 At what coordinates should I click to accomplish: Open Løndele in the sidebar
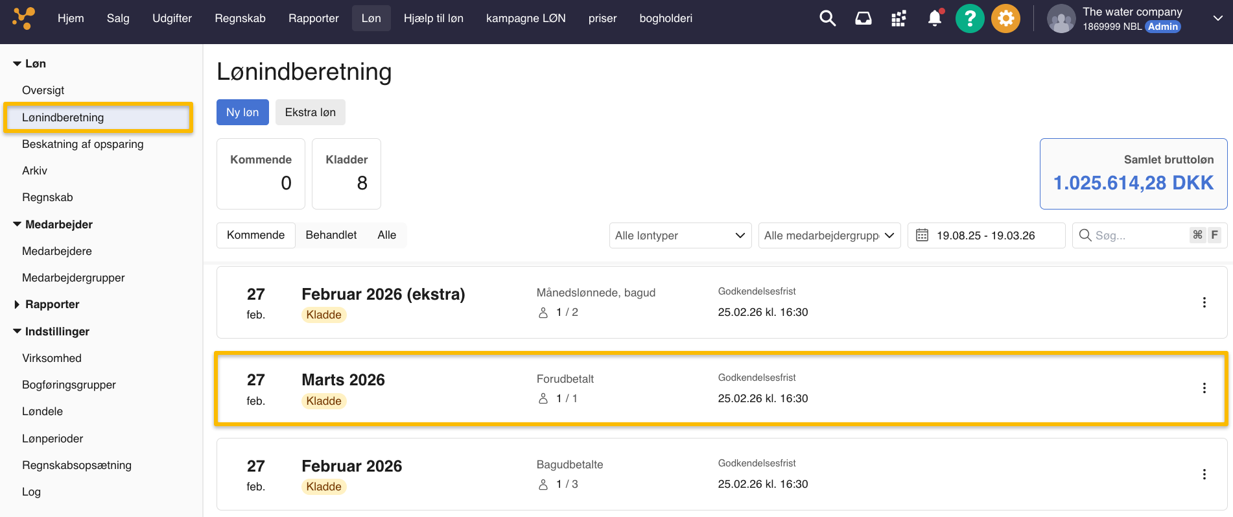pos(43,411)
